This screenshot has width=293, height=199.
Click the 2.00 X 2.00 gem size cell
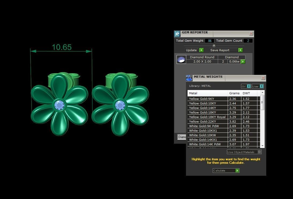(x=202, y=61)
